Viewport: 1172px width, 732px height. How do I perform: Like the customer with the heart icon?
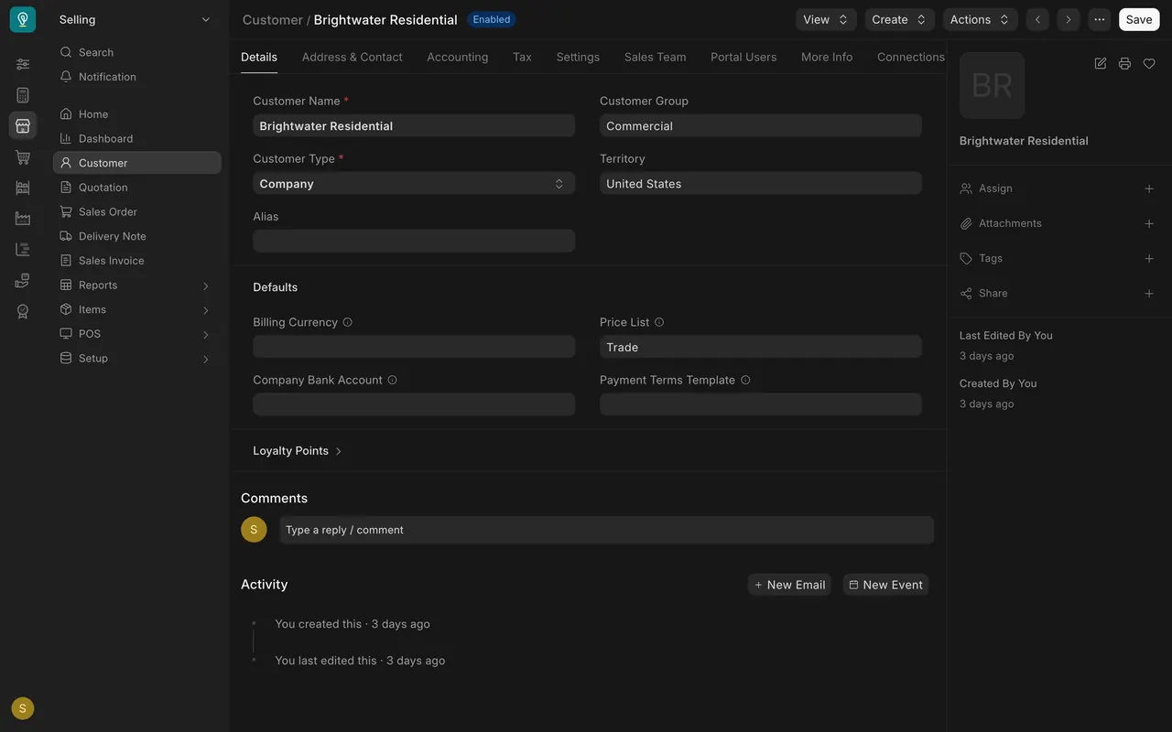[x=1149, y=63]
